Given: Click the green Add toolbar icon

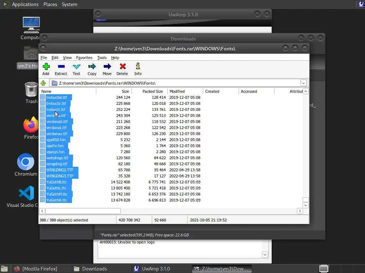Looking at the screenshot, I should click(x=46, y=66).
